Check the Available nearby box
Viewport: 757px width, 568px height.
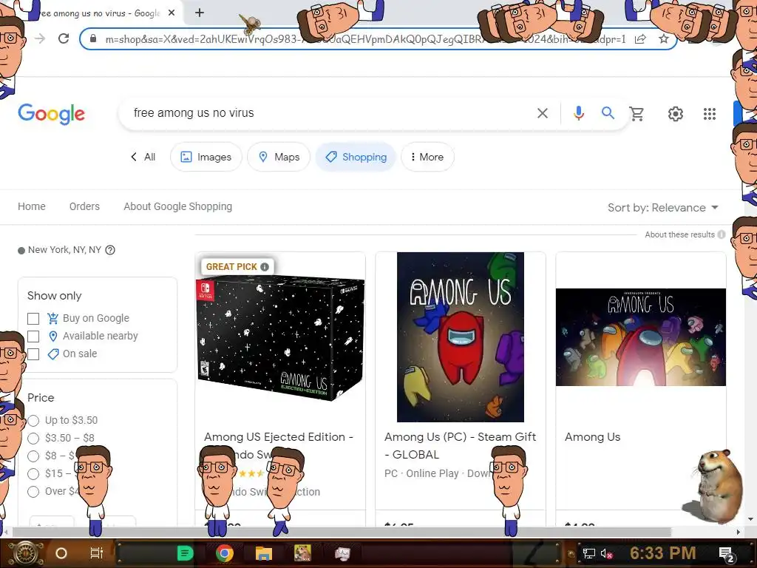pyautogui.click(x=33, y=337)
